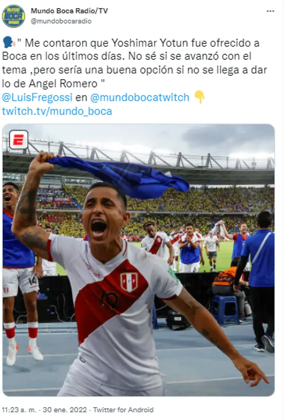The width and height of the screenshot is (286, 420).
Task: Open the Mundo Boca profile avatar
Action: pyautogui.click(x=14, y=16)
